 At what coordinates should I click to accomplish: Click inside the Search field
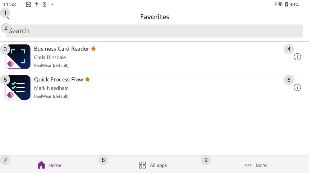pyautogui.click(x=154, y=31)
